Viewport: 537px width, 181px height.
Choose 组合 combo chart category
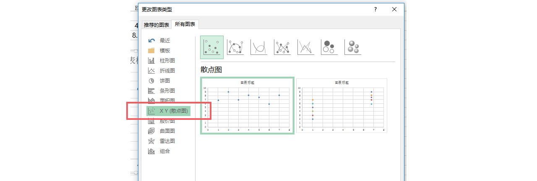[164, 151]
